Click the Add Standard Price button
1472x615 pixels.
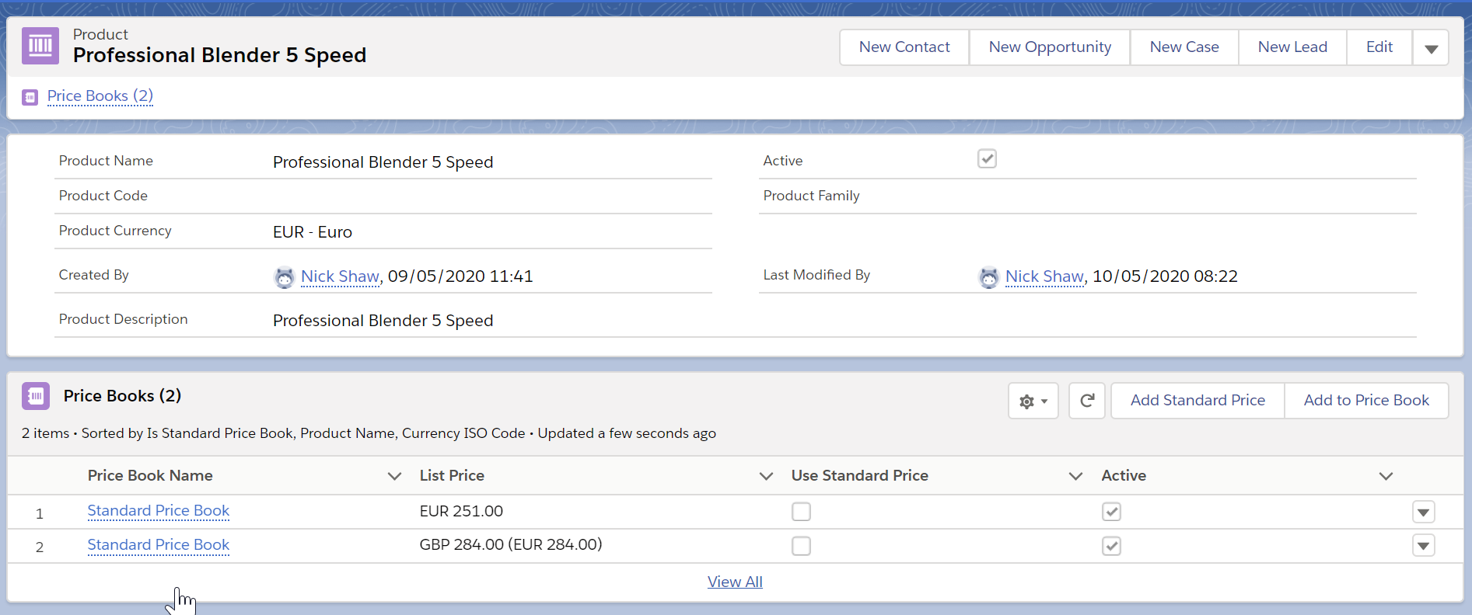(1197, 401)
